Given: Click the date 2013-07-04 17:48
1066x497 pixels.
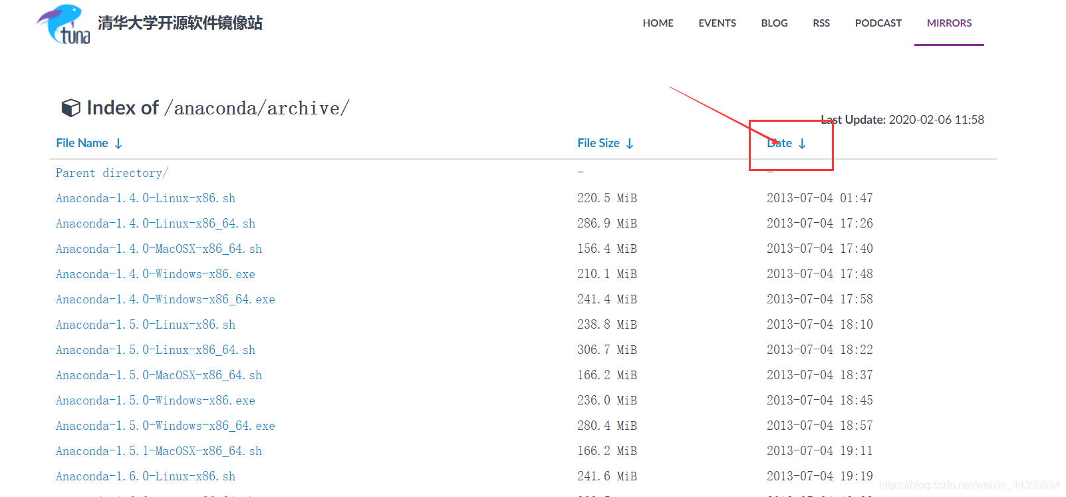Looking at the screenshot, I should click(820, 274).
